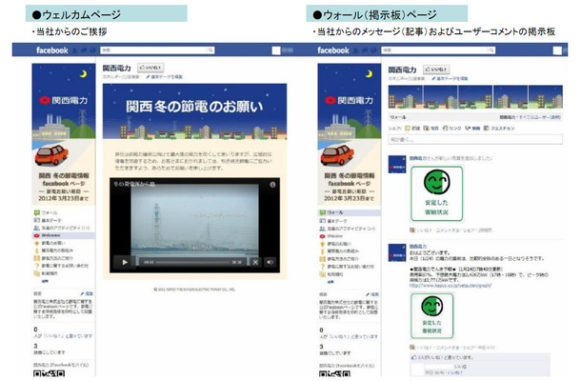Click the video share icon on the Wall page
This screenshot has height=381, width=581.
tap(468, 129)
